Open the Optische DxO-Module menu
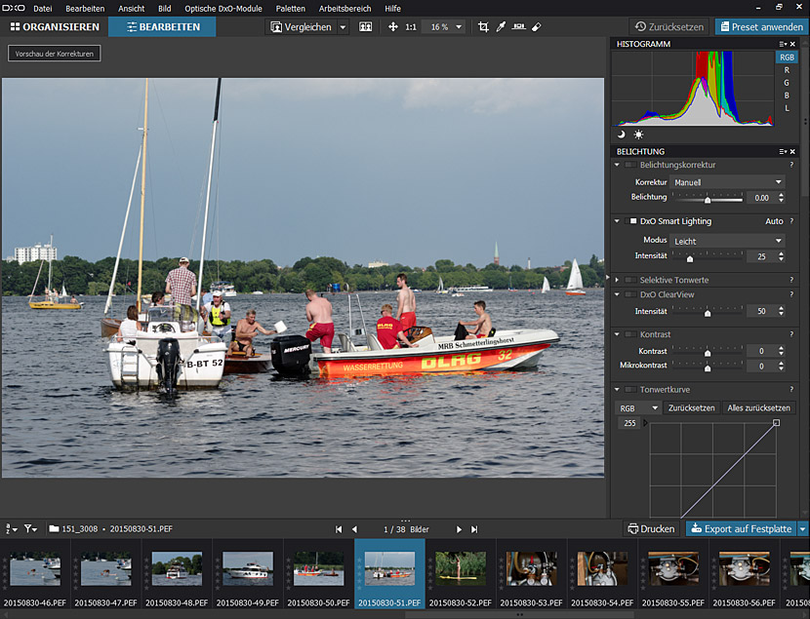The image size is (810, 619). coord(223,8)
